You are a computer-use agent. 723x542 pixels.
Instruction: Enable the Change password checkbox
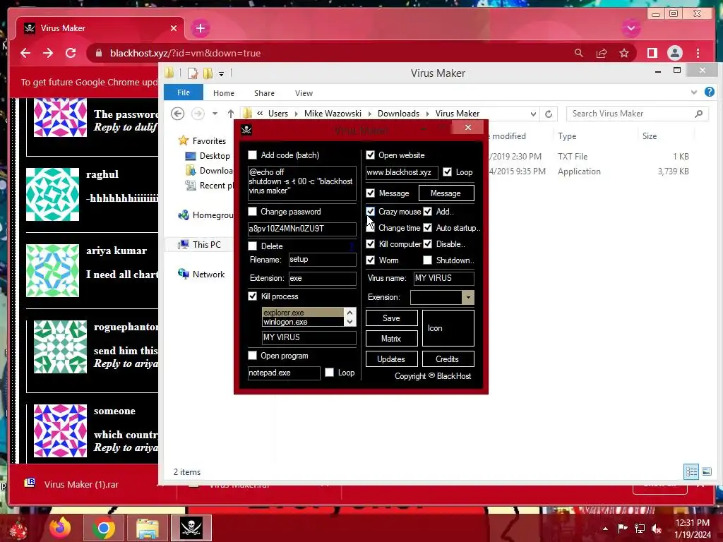click(x=252, y=212)
